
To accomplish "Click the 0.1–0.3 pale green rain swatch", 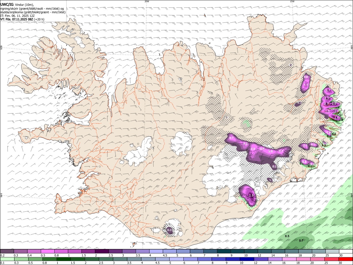I will pos(7,259).
